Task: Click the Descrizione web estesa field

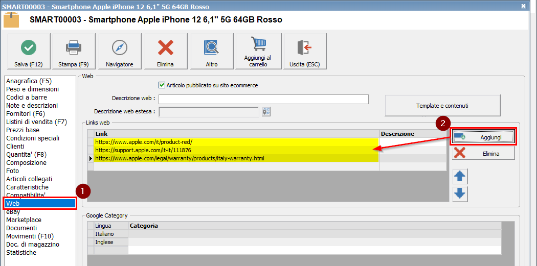Action: (209, 112)
